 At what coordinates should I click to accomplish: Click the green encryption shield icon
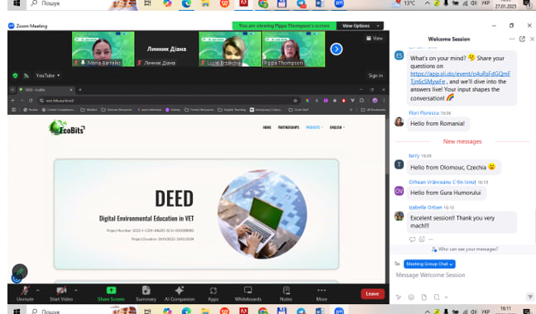[15, 76]
